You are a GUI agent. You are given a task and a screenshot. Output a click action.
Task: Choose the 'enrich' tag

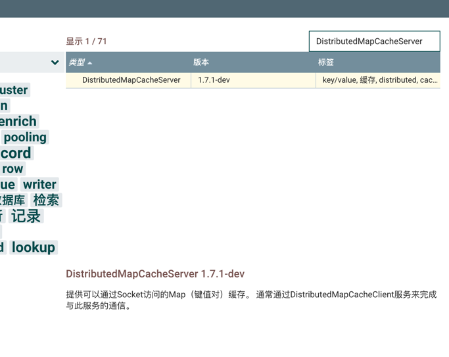pyautogui.click(x=18, y=121)
